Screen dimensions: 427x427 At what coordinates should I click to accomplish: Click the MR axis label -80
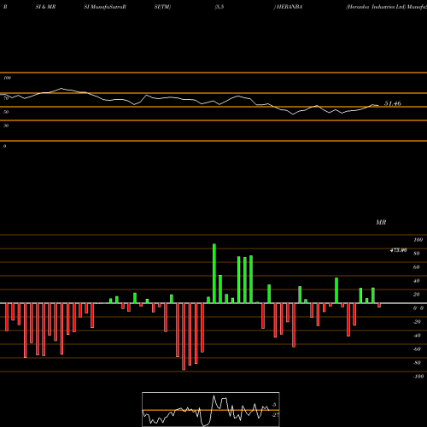coord(417,363)
